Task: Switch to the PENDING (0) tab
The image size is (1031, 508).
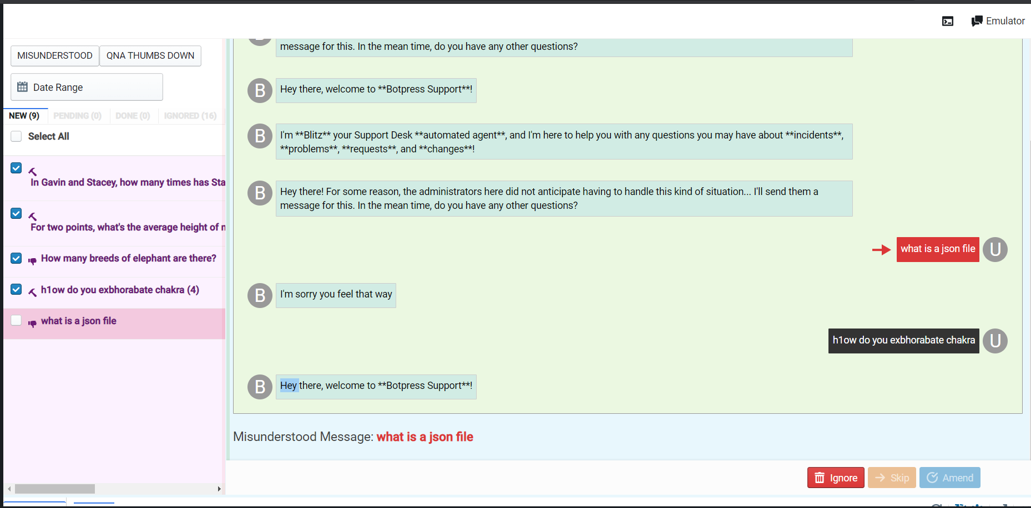Action: 77,116
